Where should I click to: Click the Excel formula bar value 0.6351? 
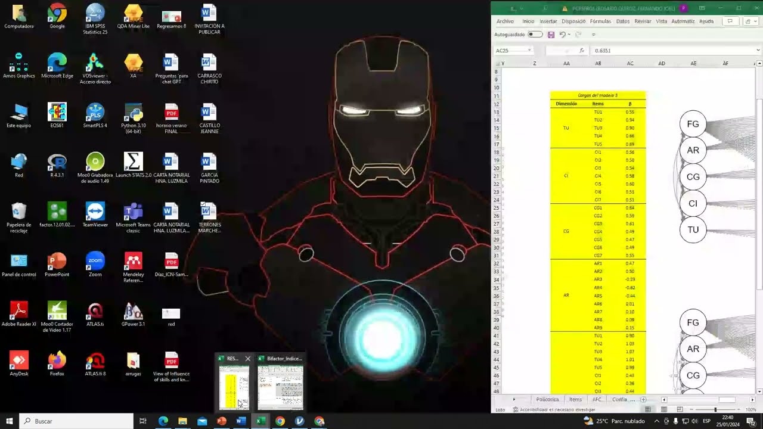(603, 51)
